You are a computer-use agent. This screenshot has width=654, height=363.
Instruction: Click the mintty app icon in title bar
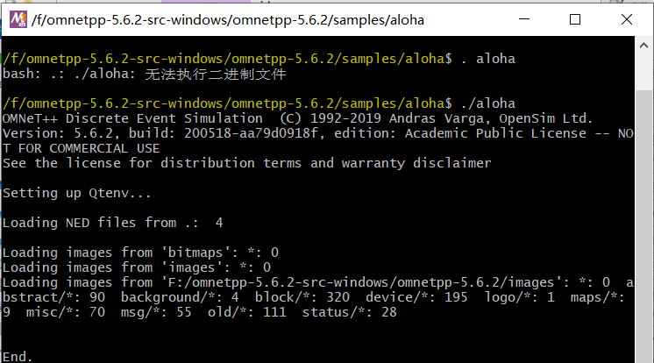[x=17, y=18]
